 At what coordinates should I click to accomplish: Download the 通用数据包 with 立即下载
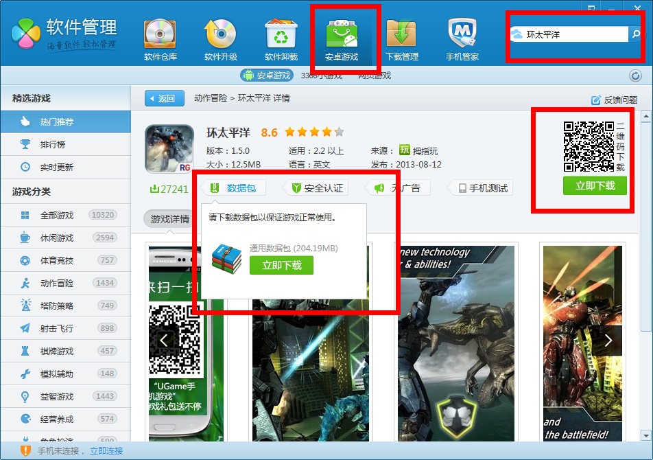point(281,266)
